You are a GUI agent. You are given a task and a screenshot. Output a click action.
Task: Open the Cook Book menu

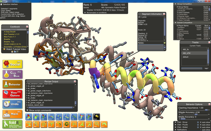(x=13, y=74)
